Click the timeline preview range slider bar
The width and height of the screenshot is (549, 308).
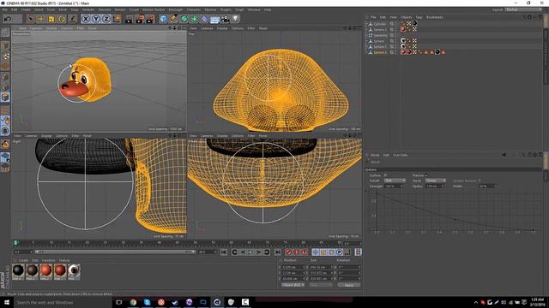click(115, 252)
